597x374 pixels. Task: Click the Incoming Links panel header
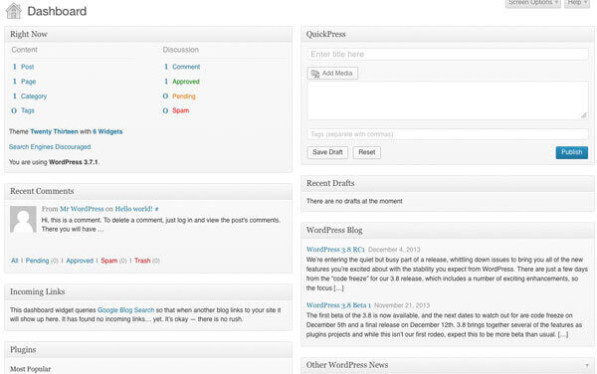[148, 291]
